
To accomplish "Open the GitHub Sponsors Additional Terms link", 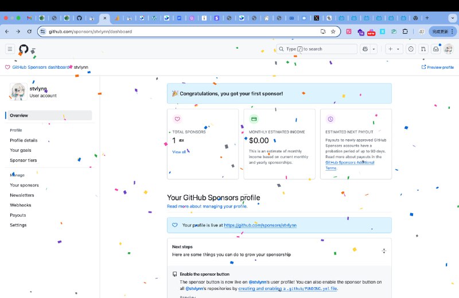I will pyautogui.click(x=350, y=163).
